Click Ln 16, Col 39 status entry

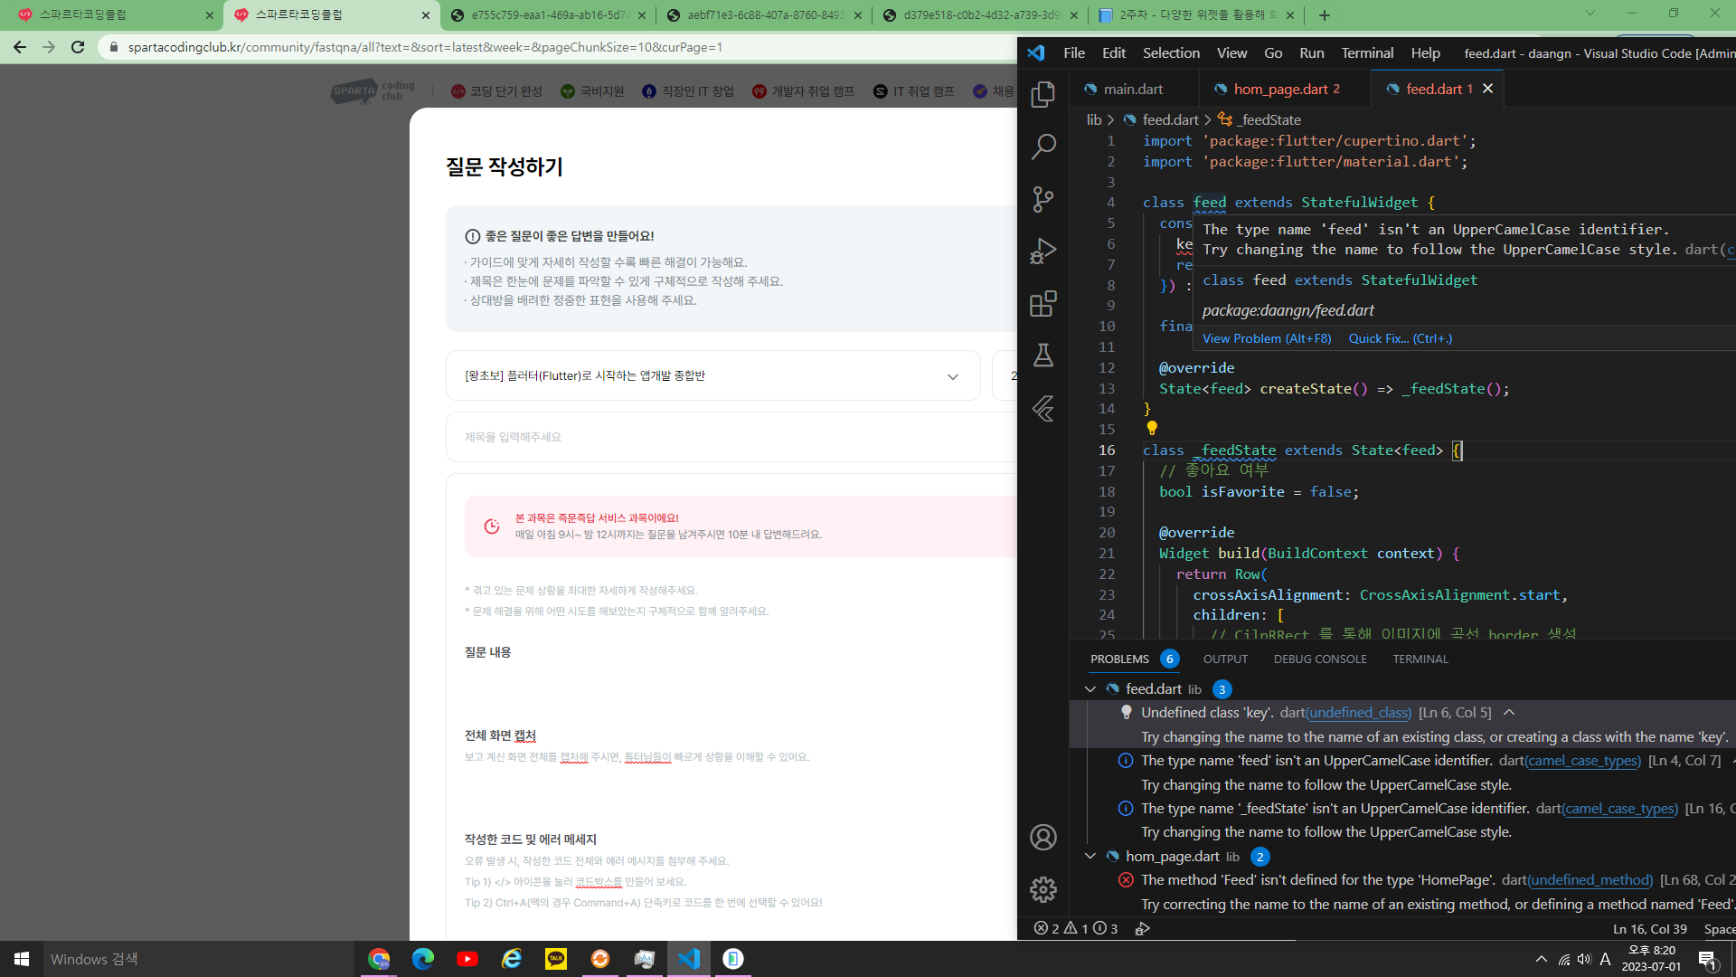coord(1649,929)
